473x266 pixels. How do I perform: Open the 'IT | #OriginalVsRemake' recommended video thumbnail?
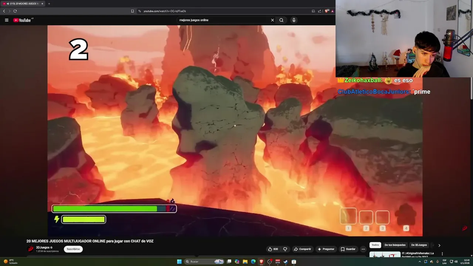point(385,255)
